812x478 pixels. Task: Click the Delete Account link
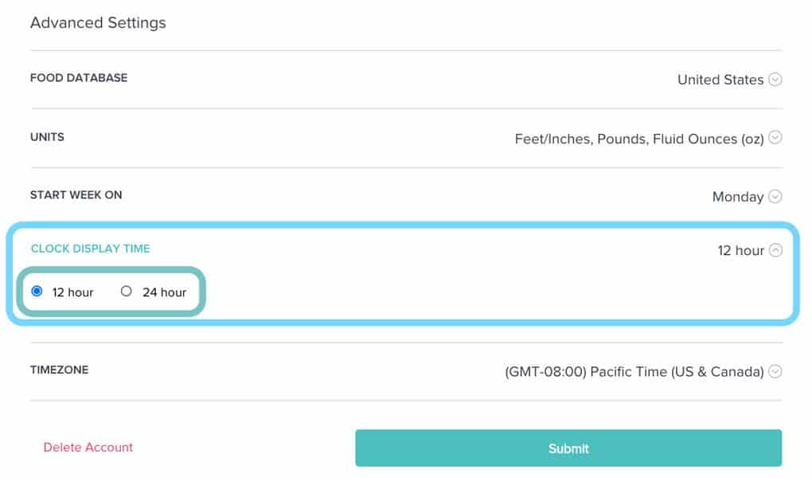point(88,448)
